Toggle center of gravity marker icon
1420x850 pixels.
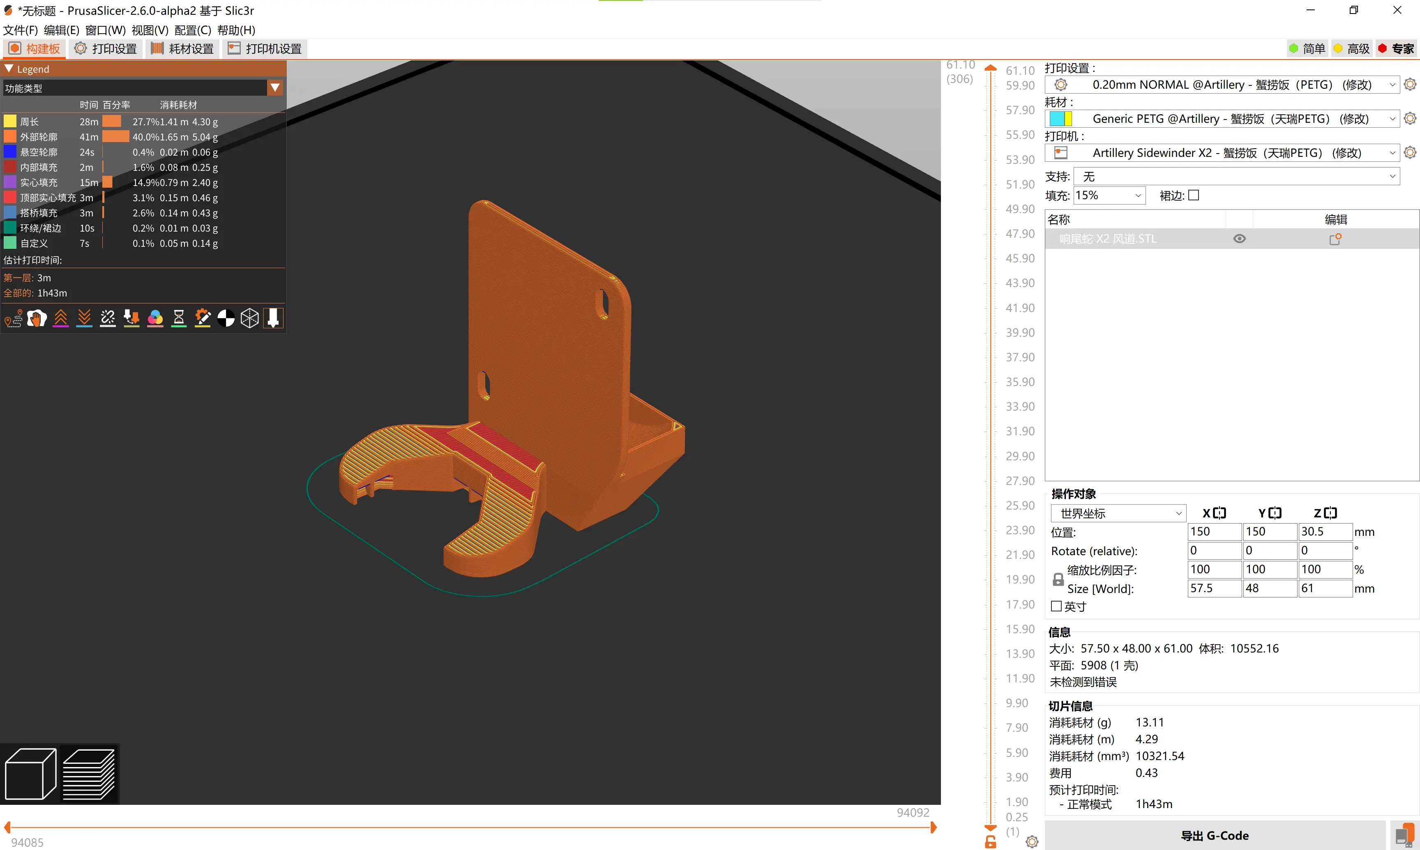[x=226, y=319]
